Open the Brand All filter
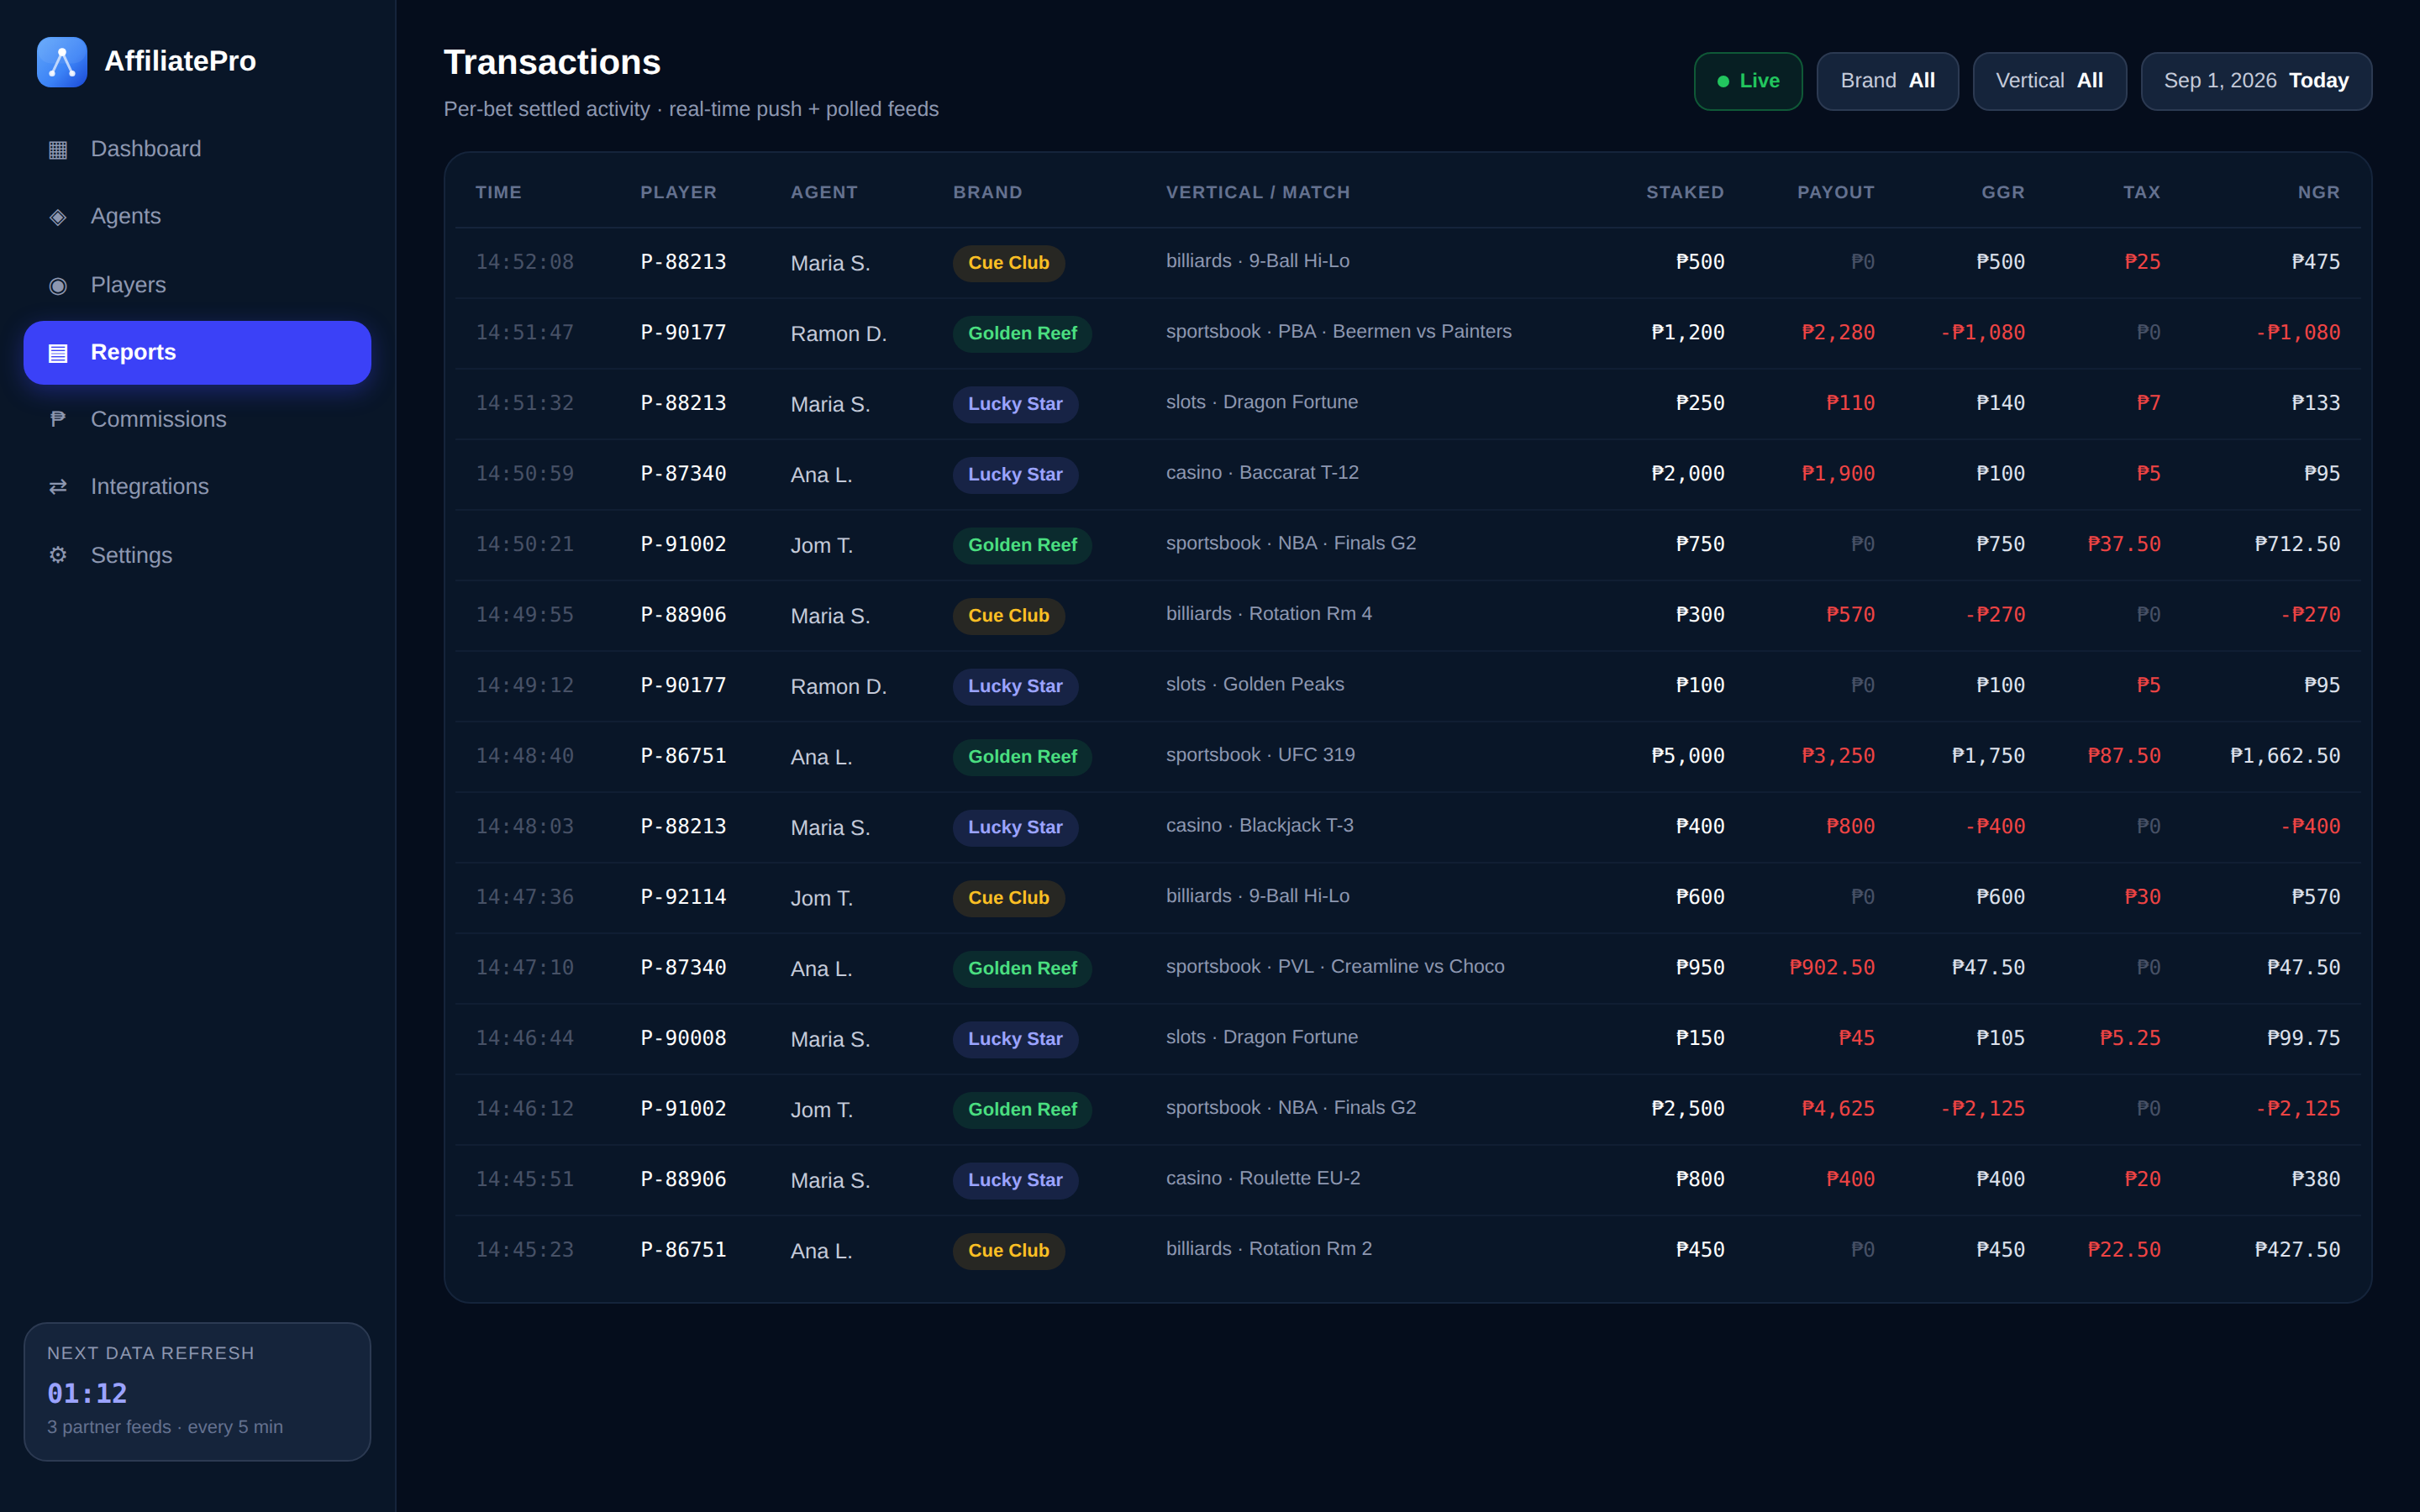The width and height of the screenshot is (2420, 1512). [x=1887, y=81]
